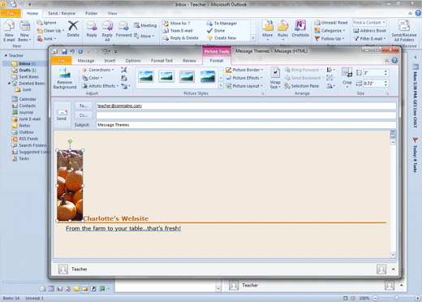
Task: Click the Done quick step
Action: pos(216,31)
